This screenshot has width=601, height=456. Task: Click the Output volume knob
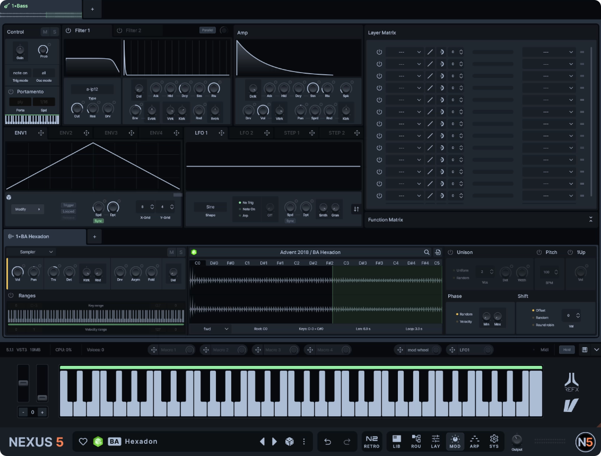[x=517, y=440]
